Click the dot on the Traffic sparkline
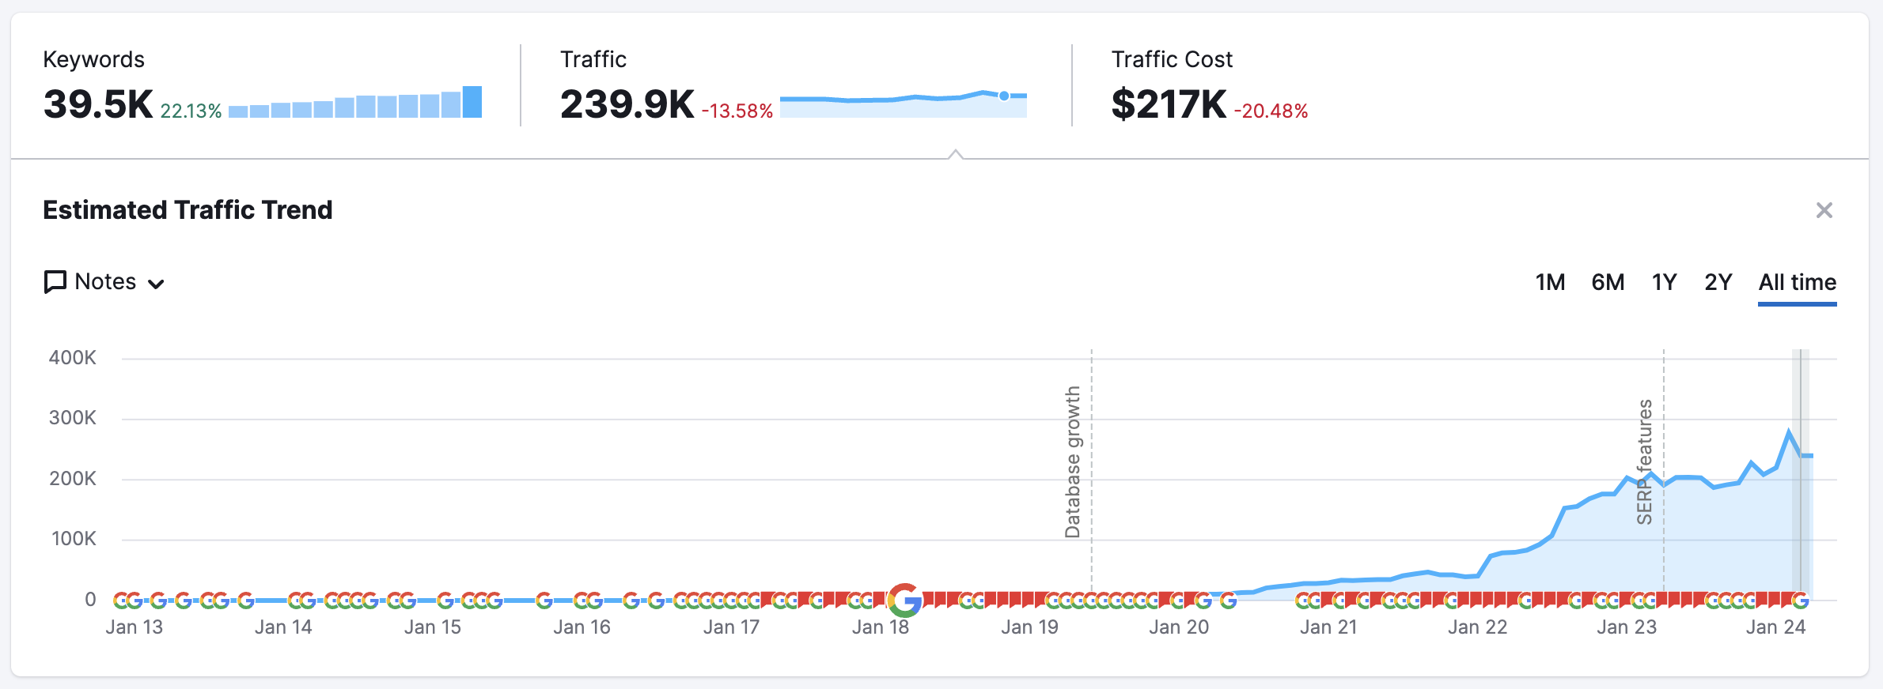Image resolution: width=1883 pixels, height=689 pixels. 1004,96
